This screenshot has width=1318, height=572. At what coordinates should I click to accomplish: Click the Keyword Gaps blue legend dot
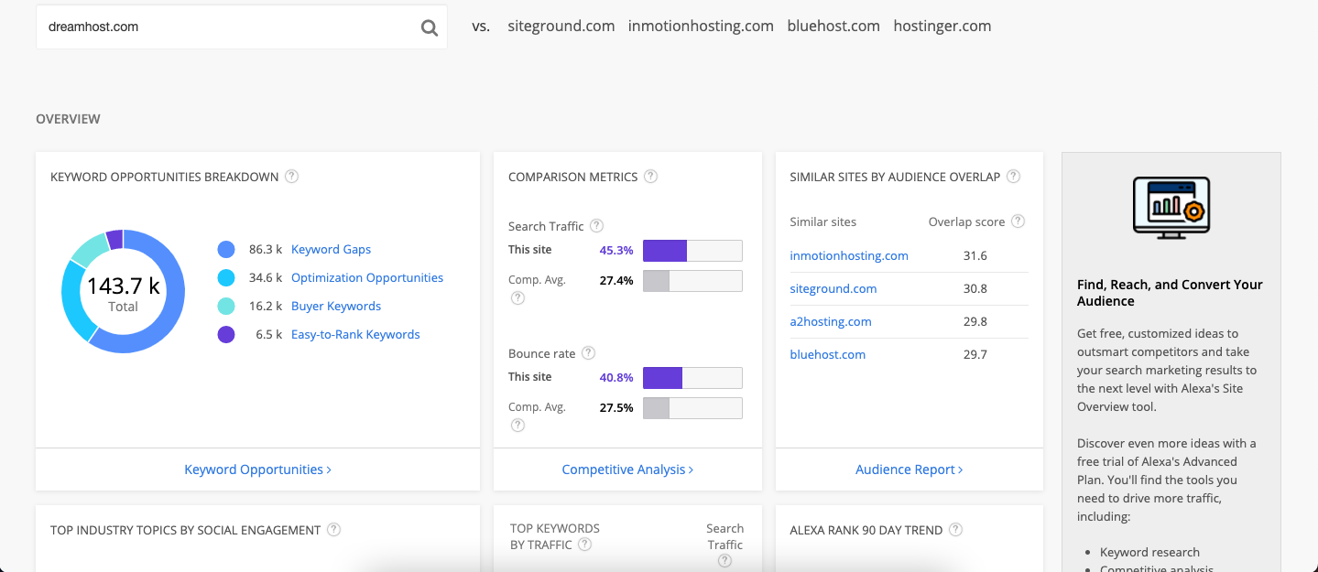(226, 249)
